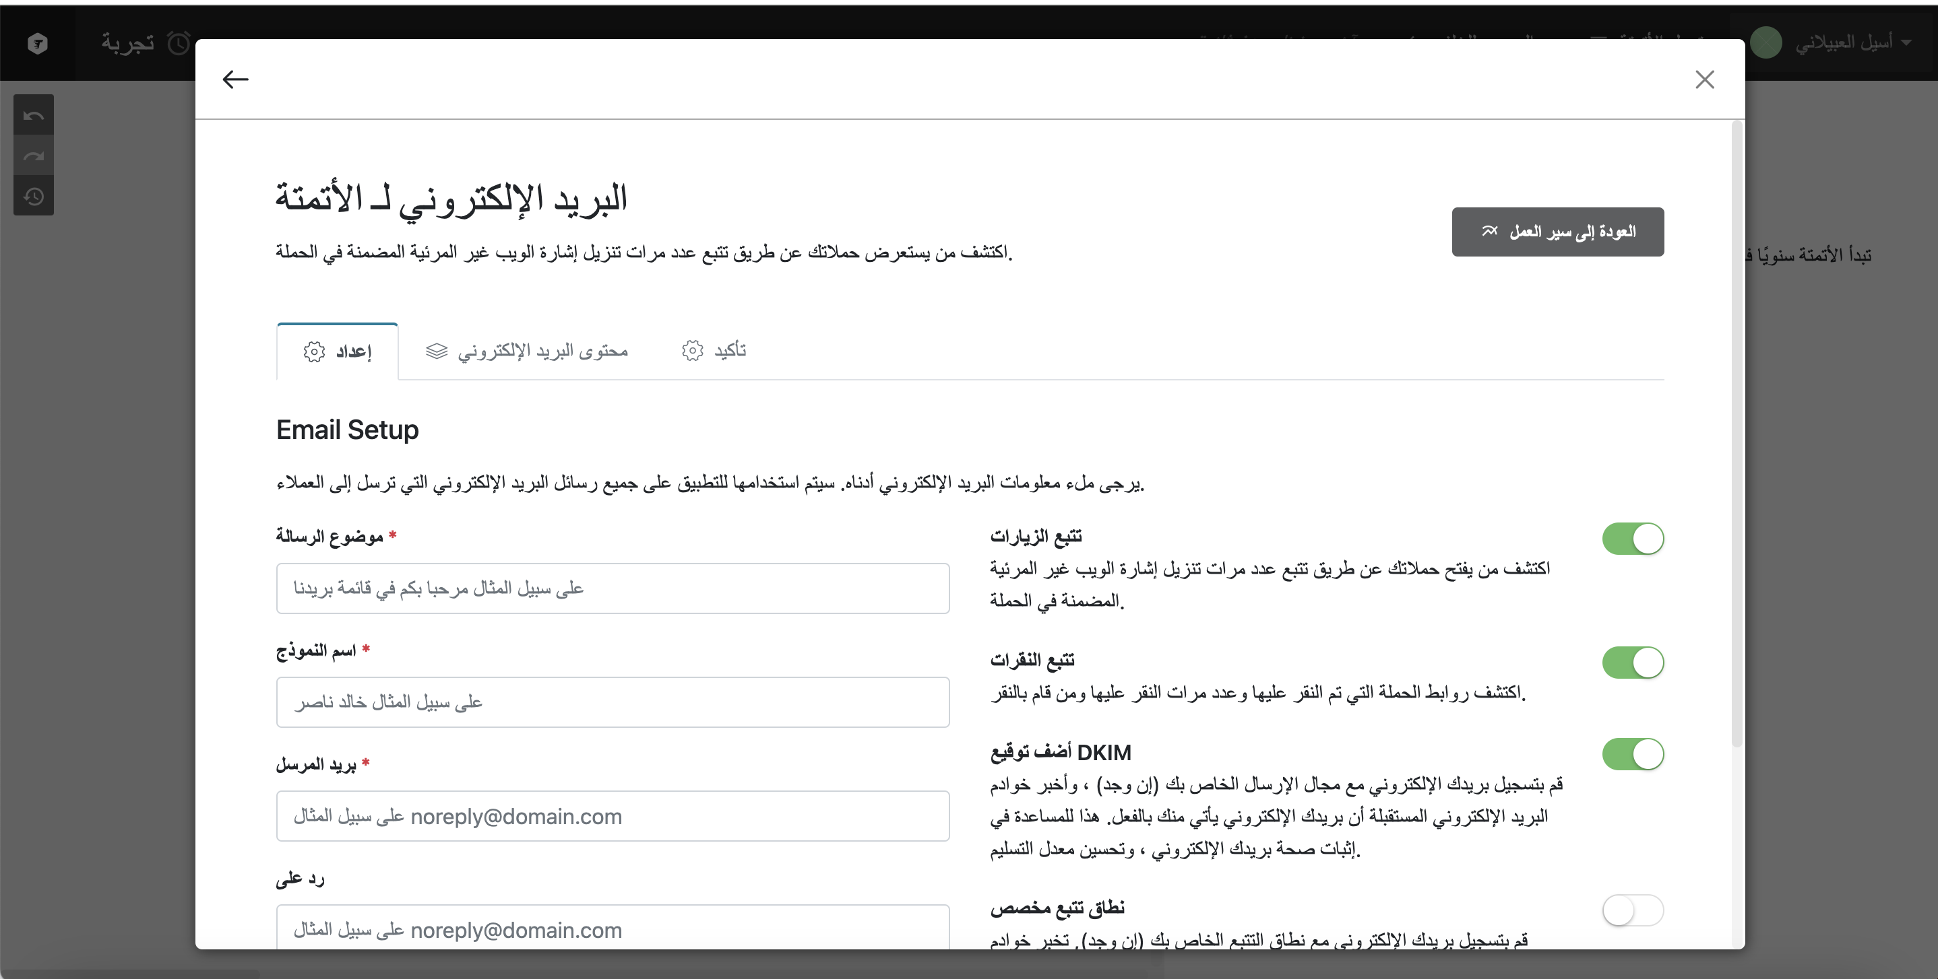Click the redo icon in the left toolbar

[x=34, y=156]
